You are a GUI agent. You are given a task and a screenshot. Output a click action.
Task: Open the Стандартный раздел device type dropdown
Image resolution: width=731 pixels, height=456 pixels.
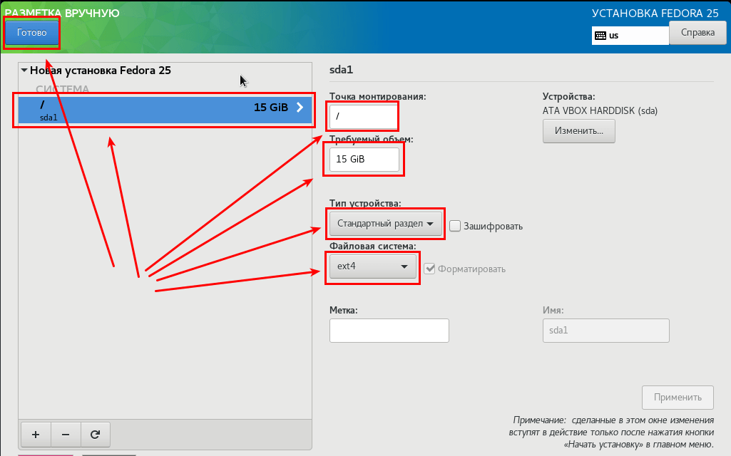click(x=385, y=224)
